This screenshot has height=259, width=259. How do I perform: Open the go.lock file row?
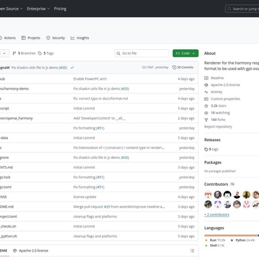[x=5, y=177]
